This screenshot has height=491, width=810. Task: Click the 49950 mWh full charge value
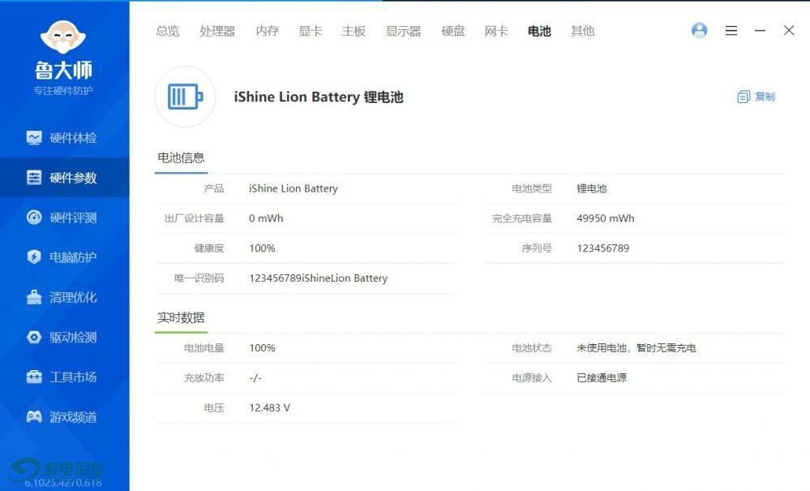[606, 218]
